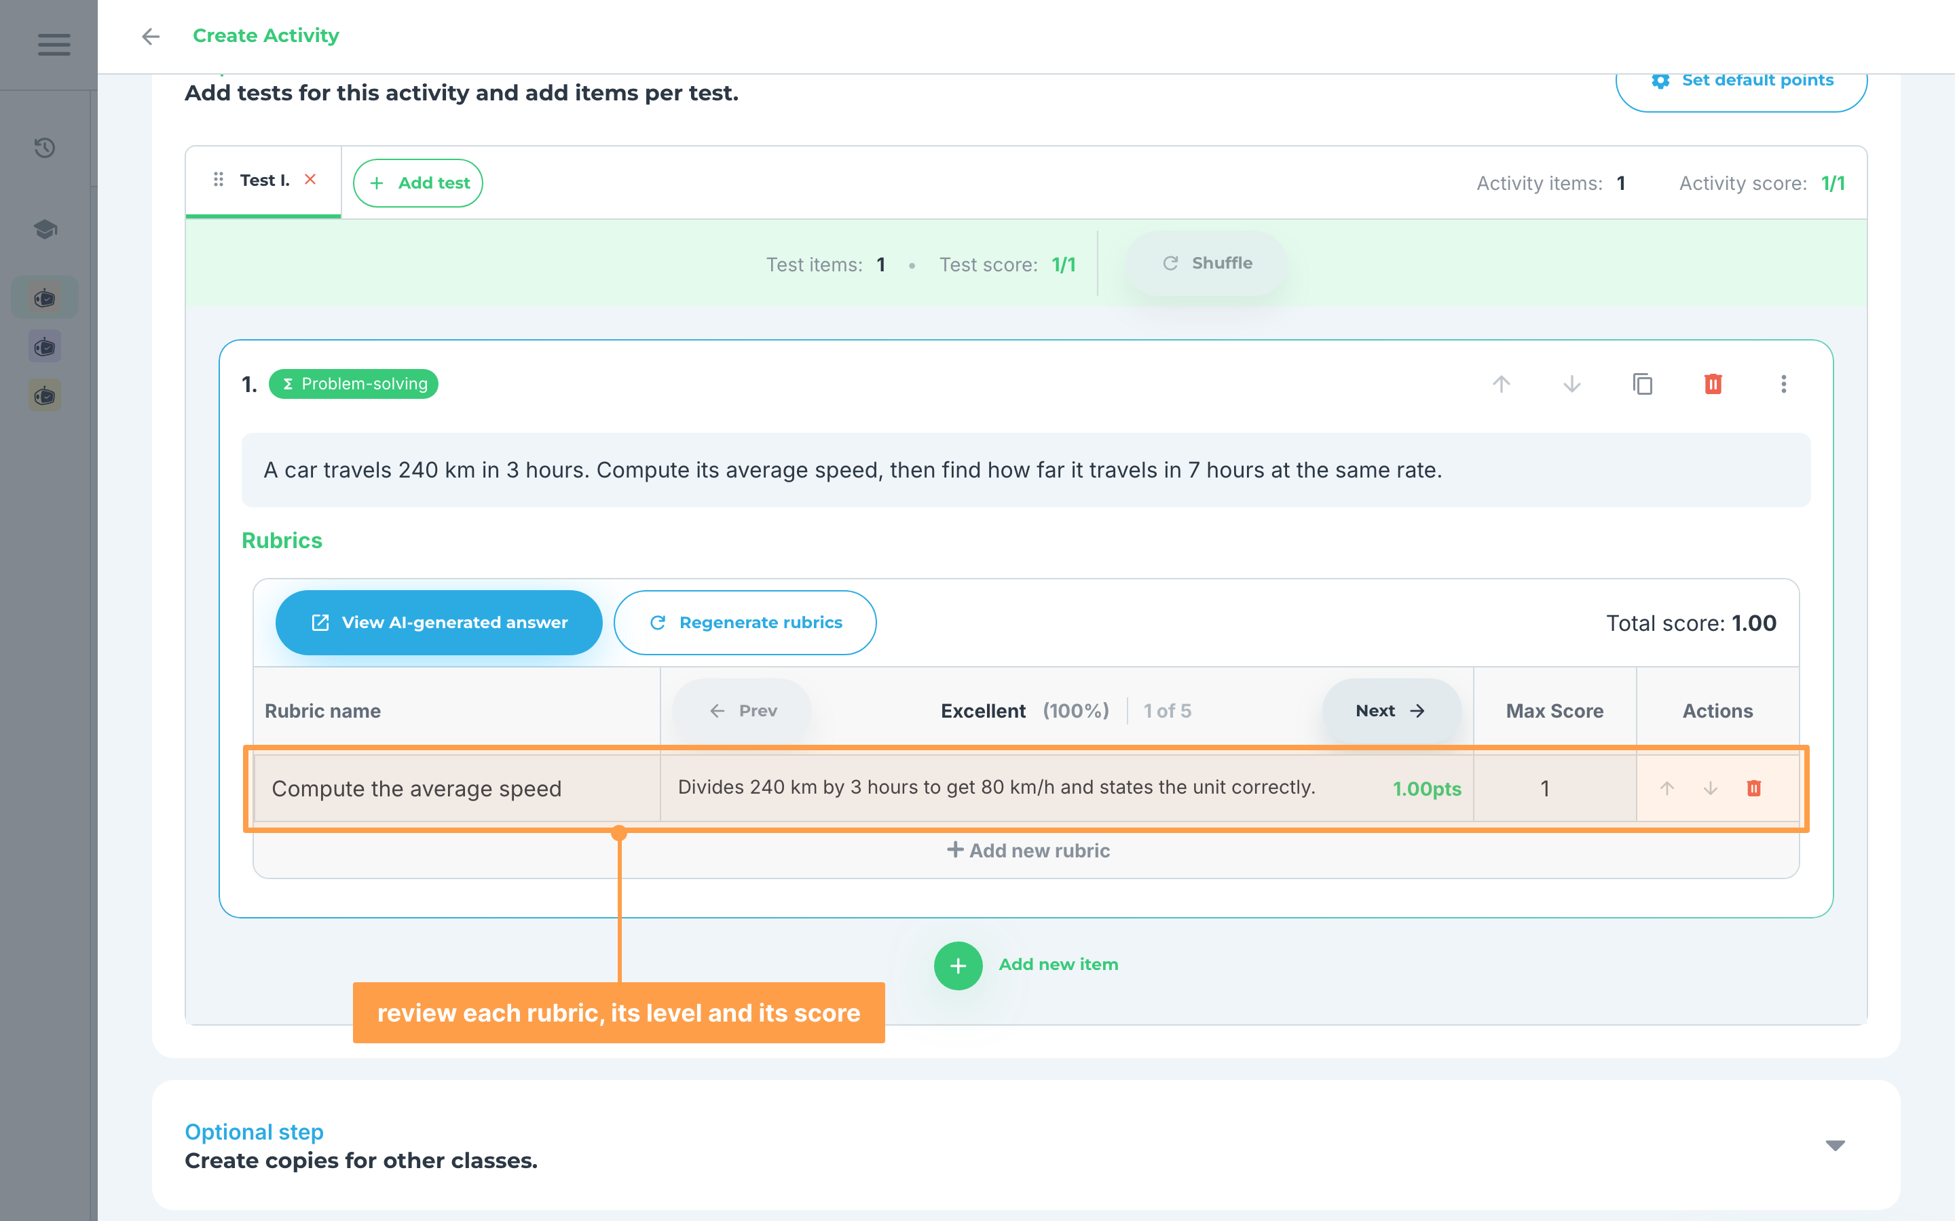Viewport: 1955px width, 1221px height.
Task: Expand the Optional step section
Action: pyautogui.click(x=1836, y=1145)
